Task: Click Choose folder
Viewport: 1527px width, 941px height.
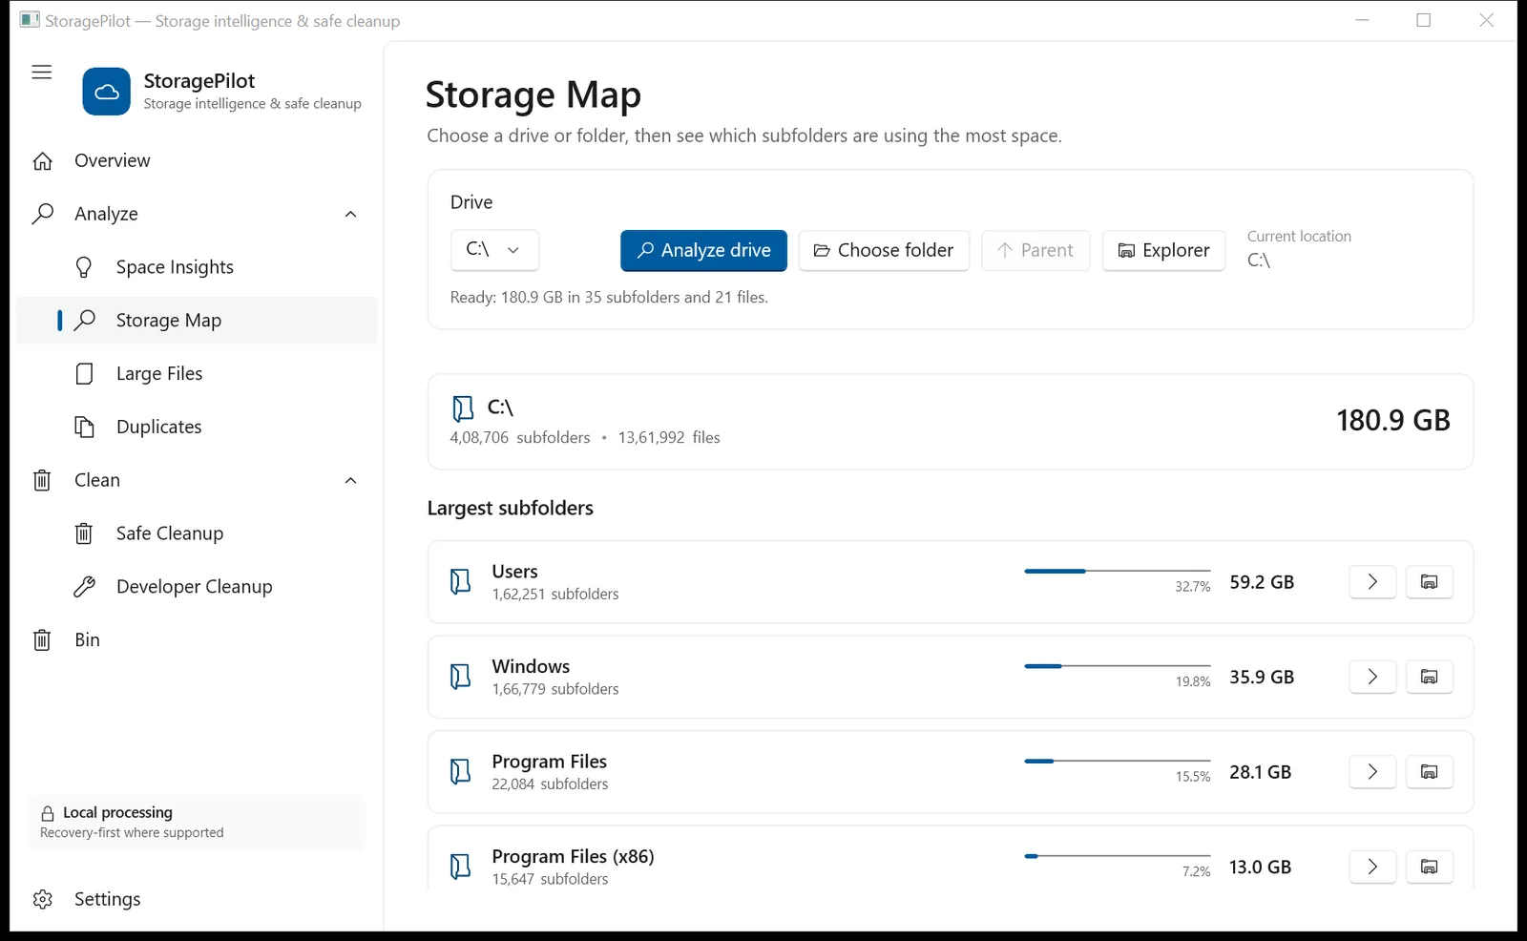Action: coord(884,250)
